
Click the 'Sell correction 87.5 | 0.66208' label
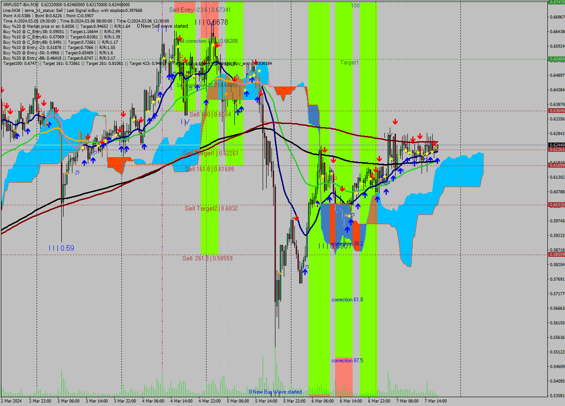tap(207, 41)
